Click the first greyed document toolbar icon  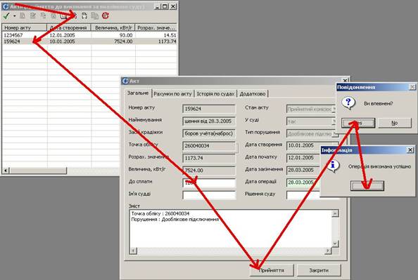(23, 16)
